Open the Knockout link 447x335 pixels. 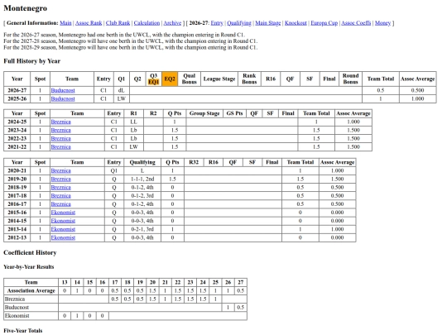pos(296,23)
